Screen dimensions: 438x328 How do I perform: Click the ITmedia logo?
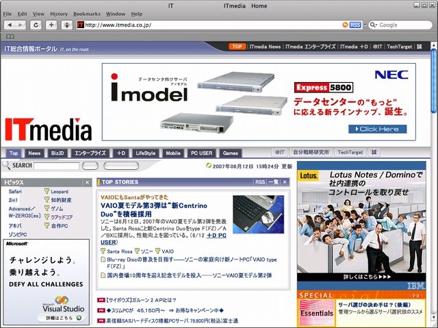(x=49, y=129)
